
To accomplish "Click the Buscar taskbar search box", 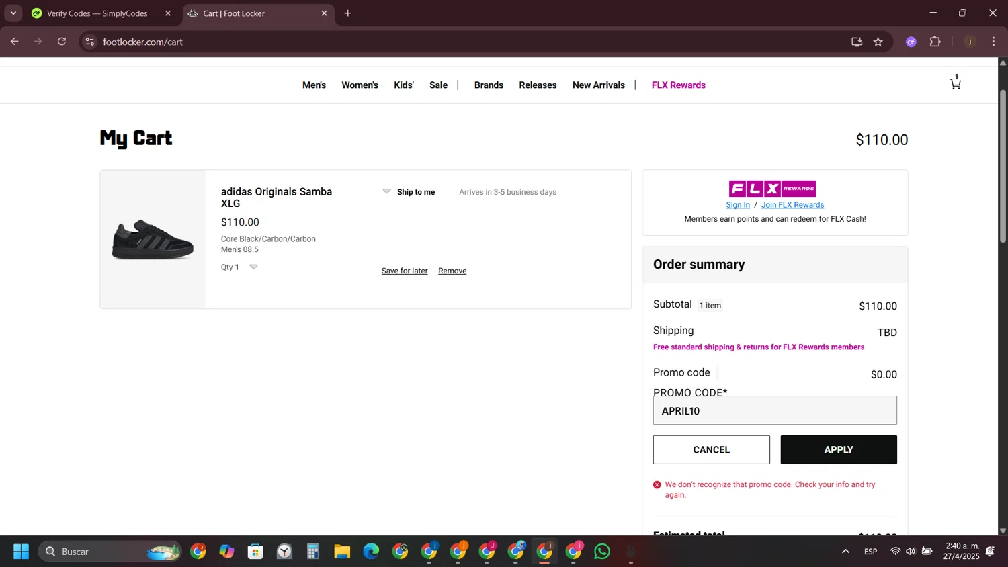I will 110,552.
